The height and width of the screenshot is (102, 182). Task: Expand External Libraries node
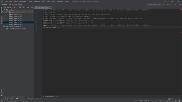click(4, 27)
